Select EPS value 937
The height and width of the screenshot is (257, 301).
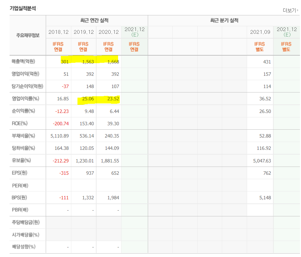(x=90, y=173)
